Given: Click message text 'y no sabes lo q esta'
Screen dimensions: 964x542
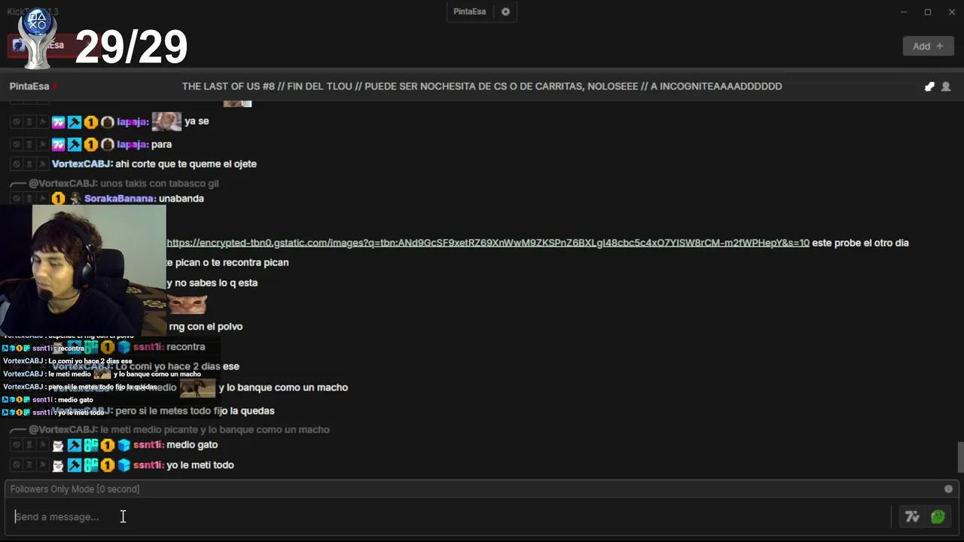Looking at the screenshot, I should [212, 283].
